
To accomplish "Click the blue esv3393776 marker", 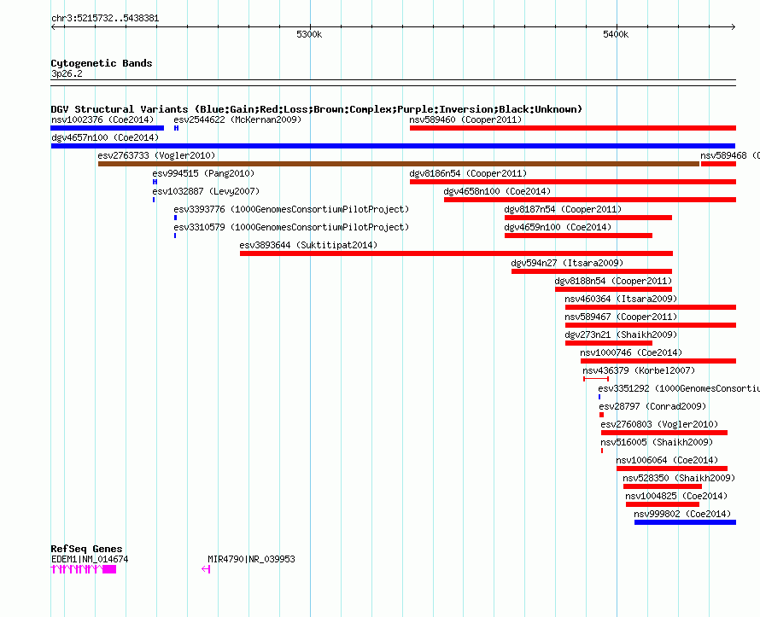I will coord(175,218).
